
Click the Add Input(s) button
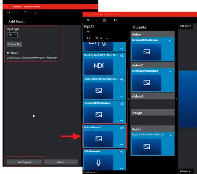click(x=24, y=162)
